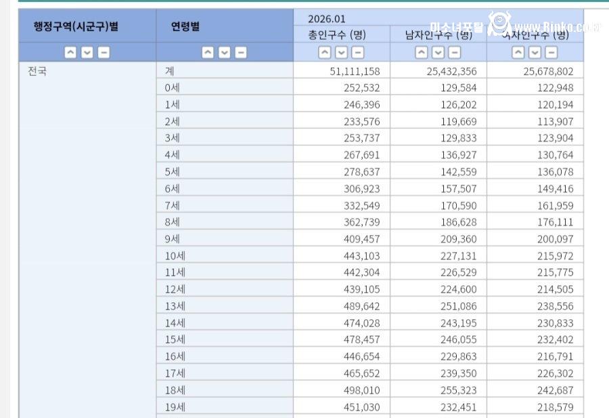Sort 총인구수 column in descending order

tap(341, 52)
